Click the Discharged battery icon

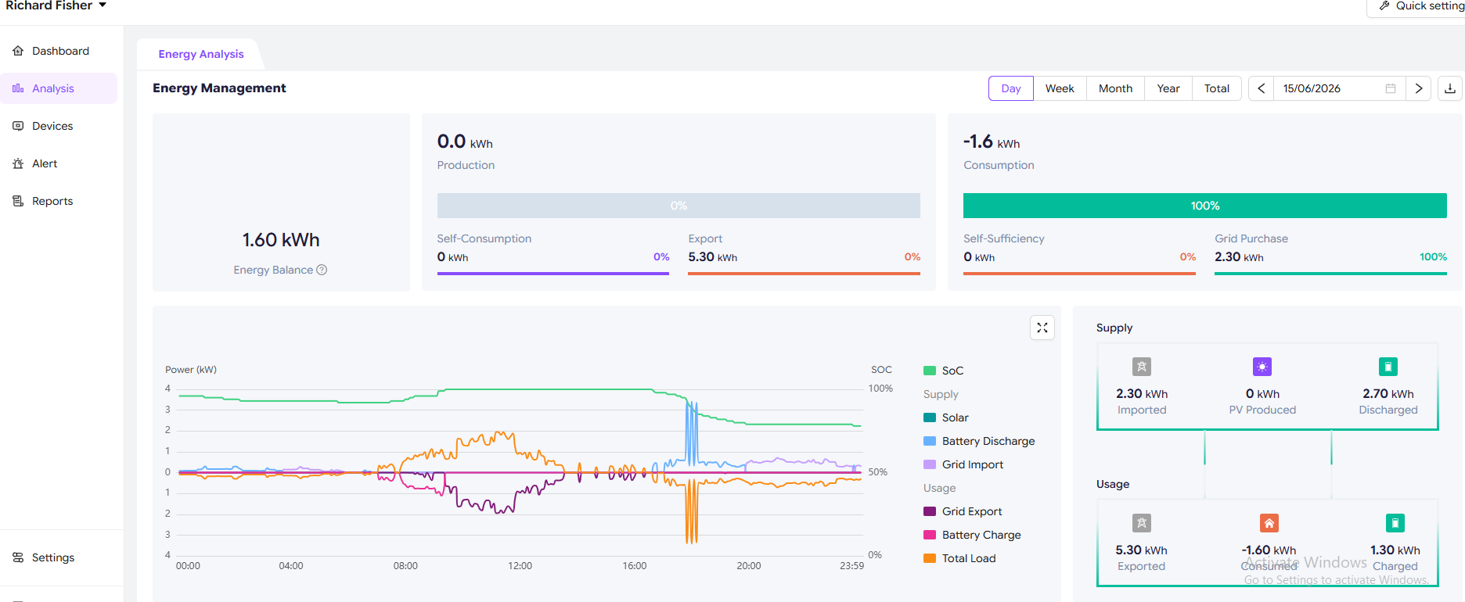1388,367
